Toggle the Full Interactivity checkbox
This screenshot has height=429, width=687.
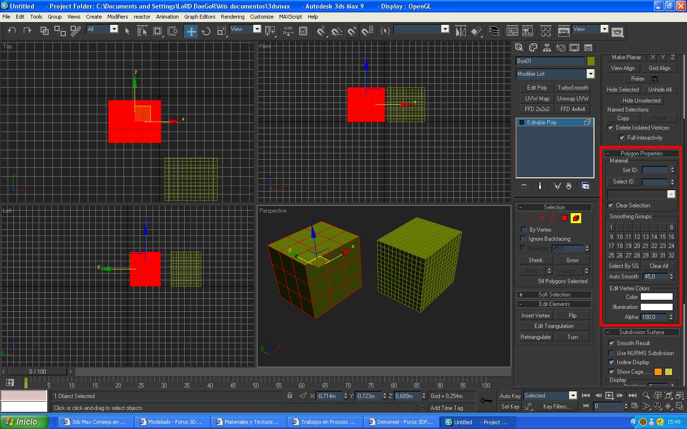click(x=622, y=137)
